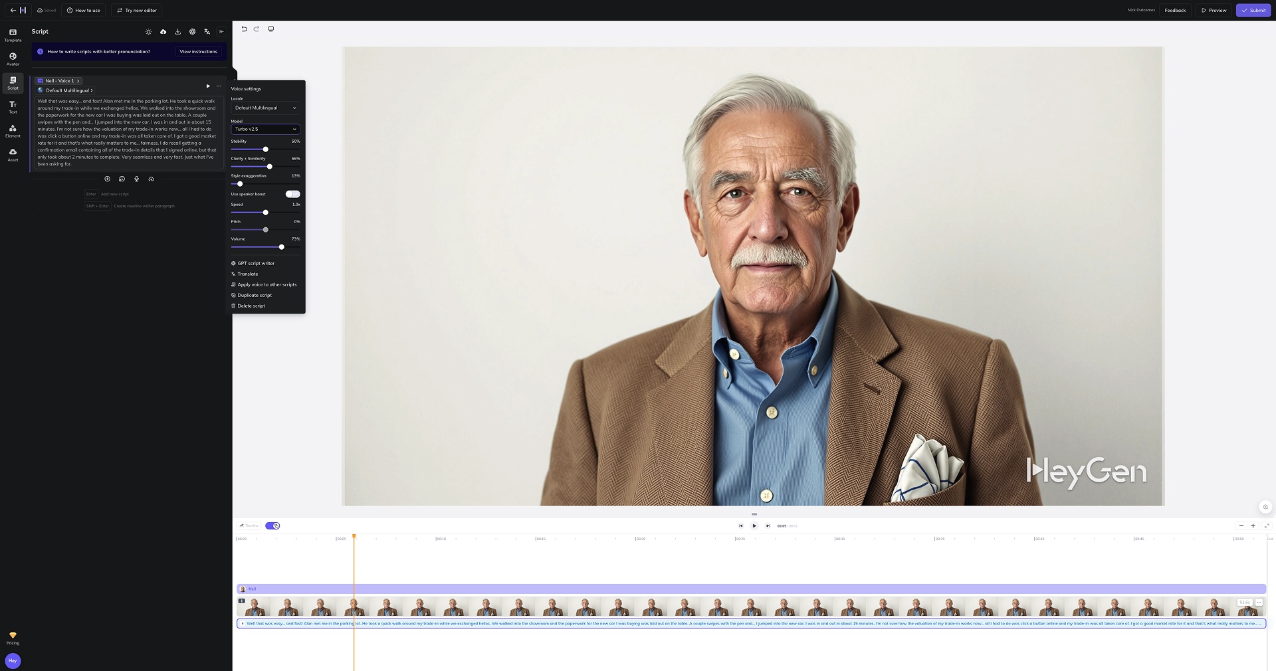Click the script history icon
The height and width of the screenshot is (671, 1276).
(122, 179)
